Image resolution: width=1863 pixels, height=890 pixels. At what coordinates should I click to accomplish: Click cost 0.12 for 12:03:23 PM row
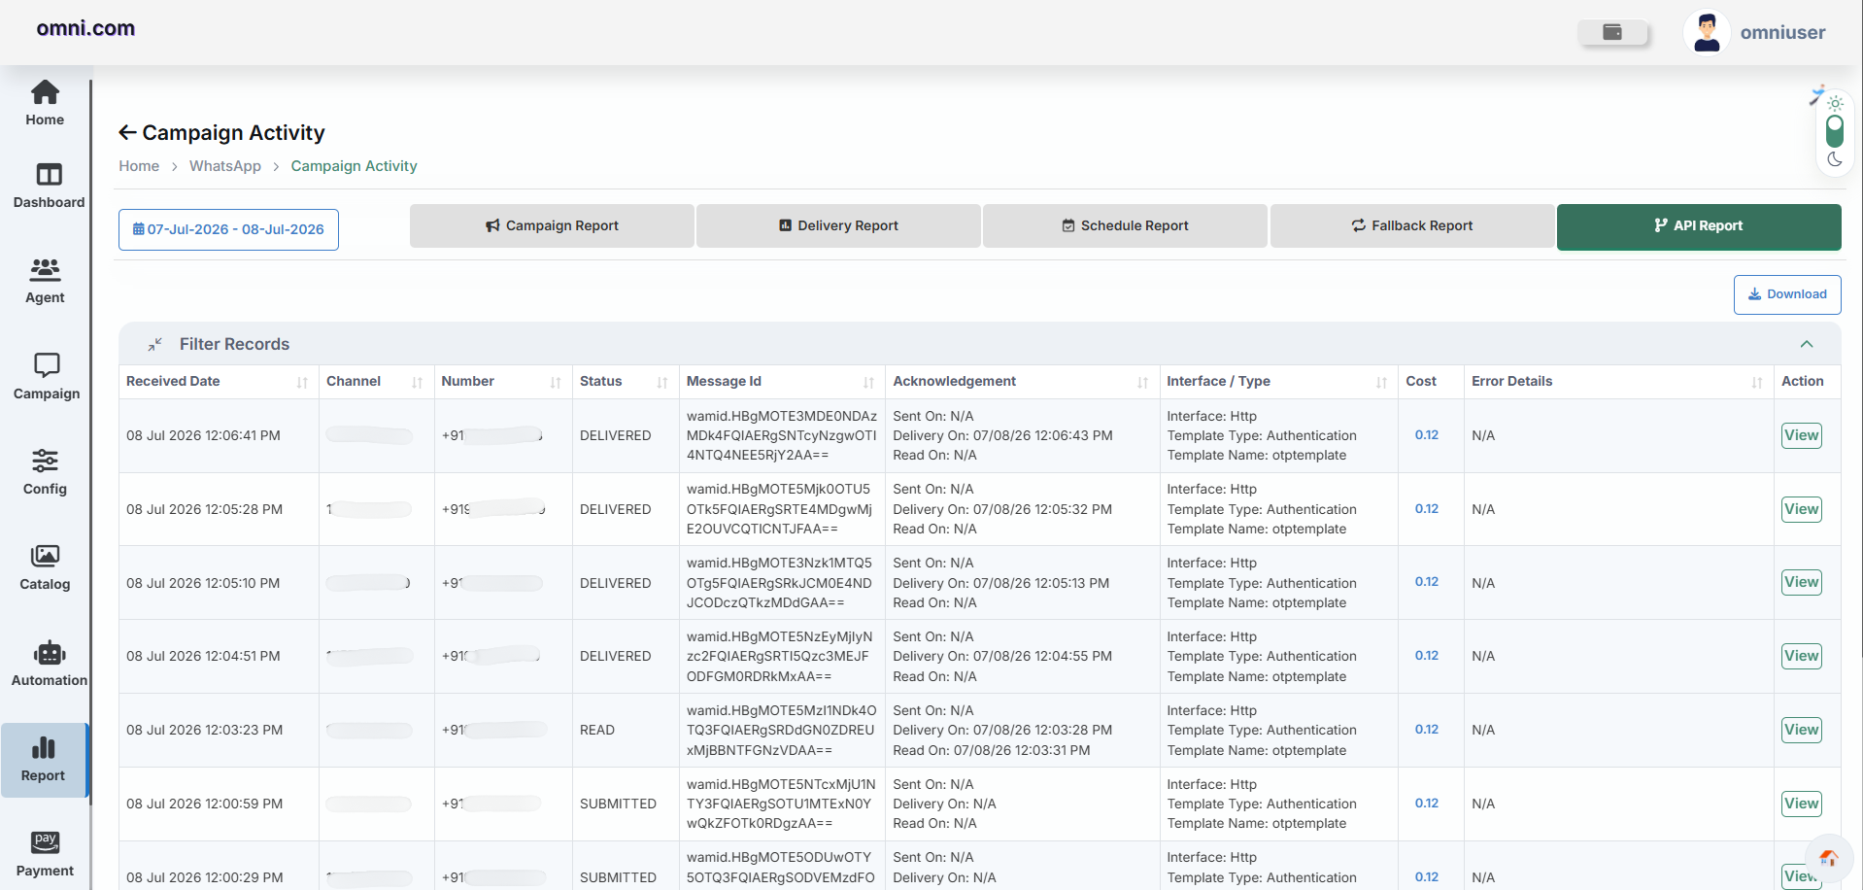coord(1426,730)
